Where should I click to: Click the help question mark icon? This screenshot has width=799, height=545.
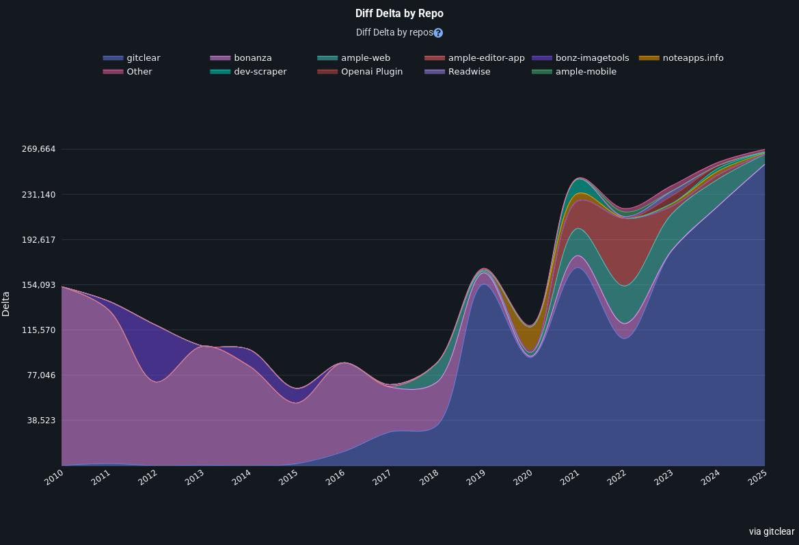pos(438,33)
